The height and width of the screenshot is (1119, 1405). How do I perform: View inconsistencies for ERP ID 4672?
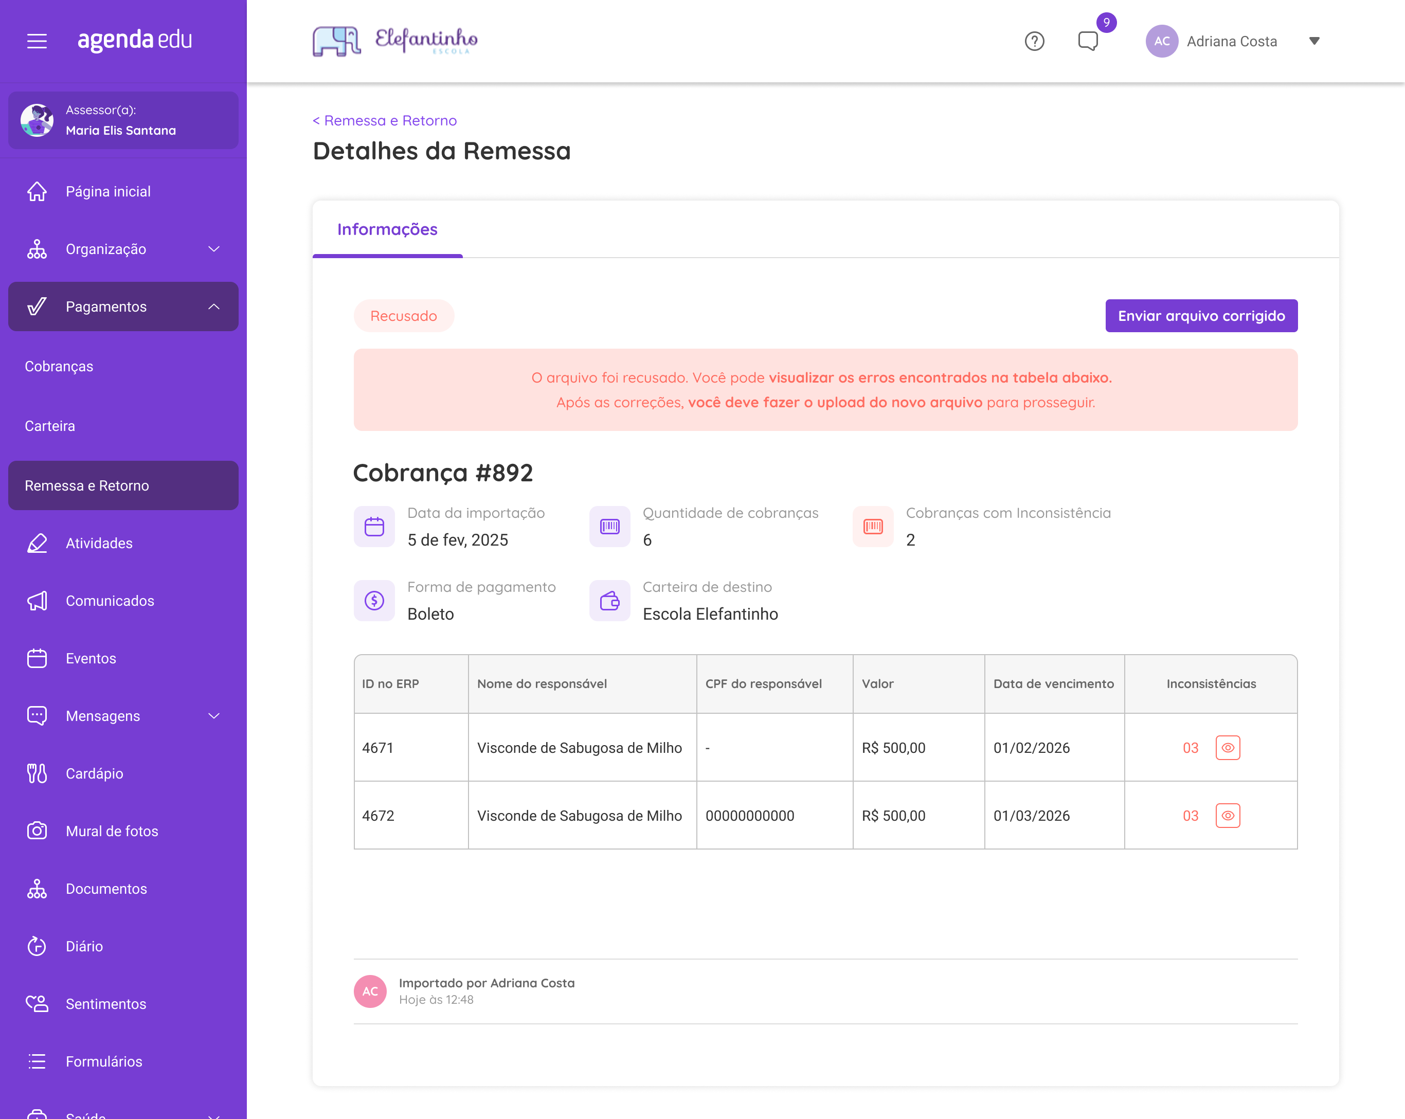[1228, 815]
